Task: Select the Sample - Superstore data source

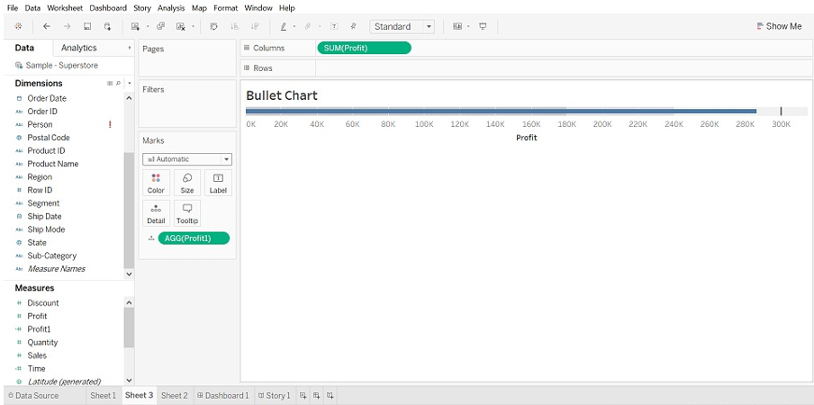Action: [x=62, y=66]
